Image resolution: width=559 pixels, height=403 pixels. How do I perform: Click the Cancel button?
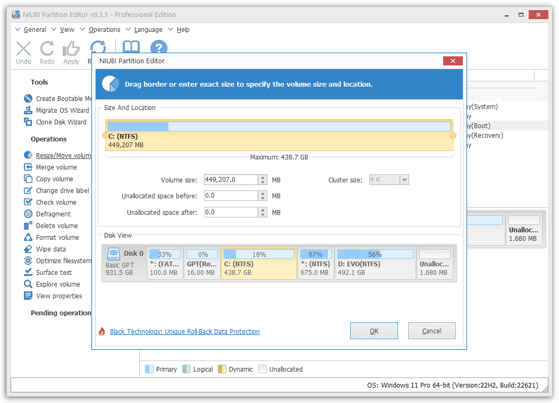pos(431,331)
